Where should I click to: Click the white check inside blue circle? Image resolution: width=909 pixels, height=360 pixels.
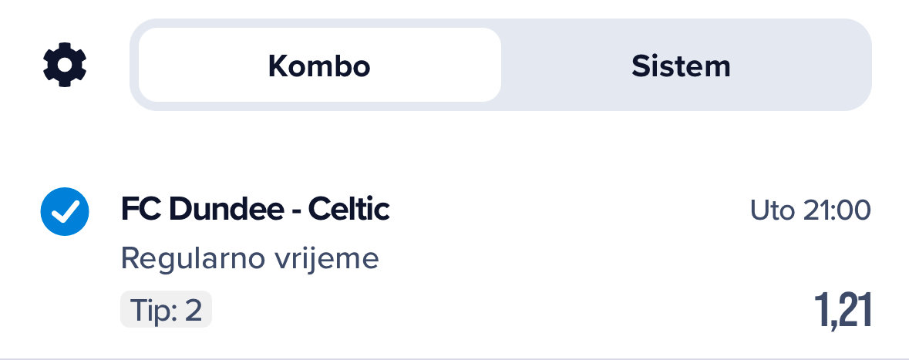pyautogui.click(x=65, y=210)
